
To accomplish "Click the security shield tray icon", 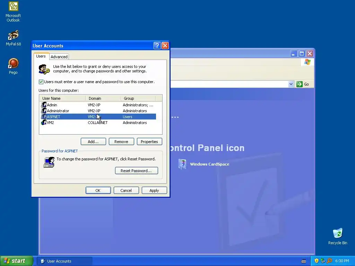I will point(317,261).
